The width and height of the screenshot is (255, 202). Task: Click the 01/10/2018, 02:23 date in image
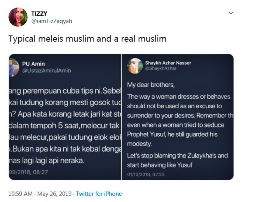[x=146, y=174]
